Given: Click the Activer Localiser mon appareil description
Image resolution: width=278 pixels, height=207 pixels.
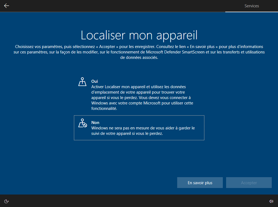Looking at the screenshot, I should [142, 98].
